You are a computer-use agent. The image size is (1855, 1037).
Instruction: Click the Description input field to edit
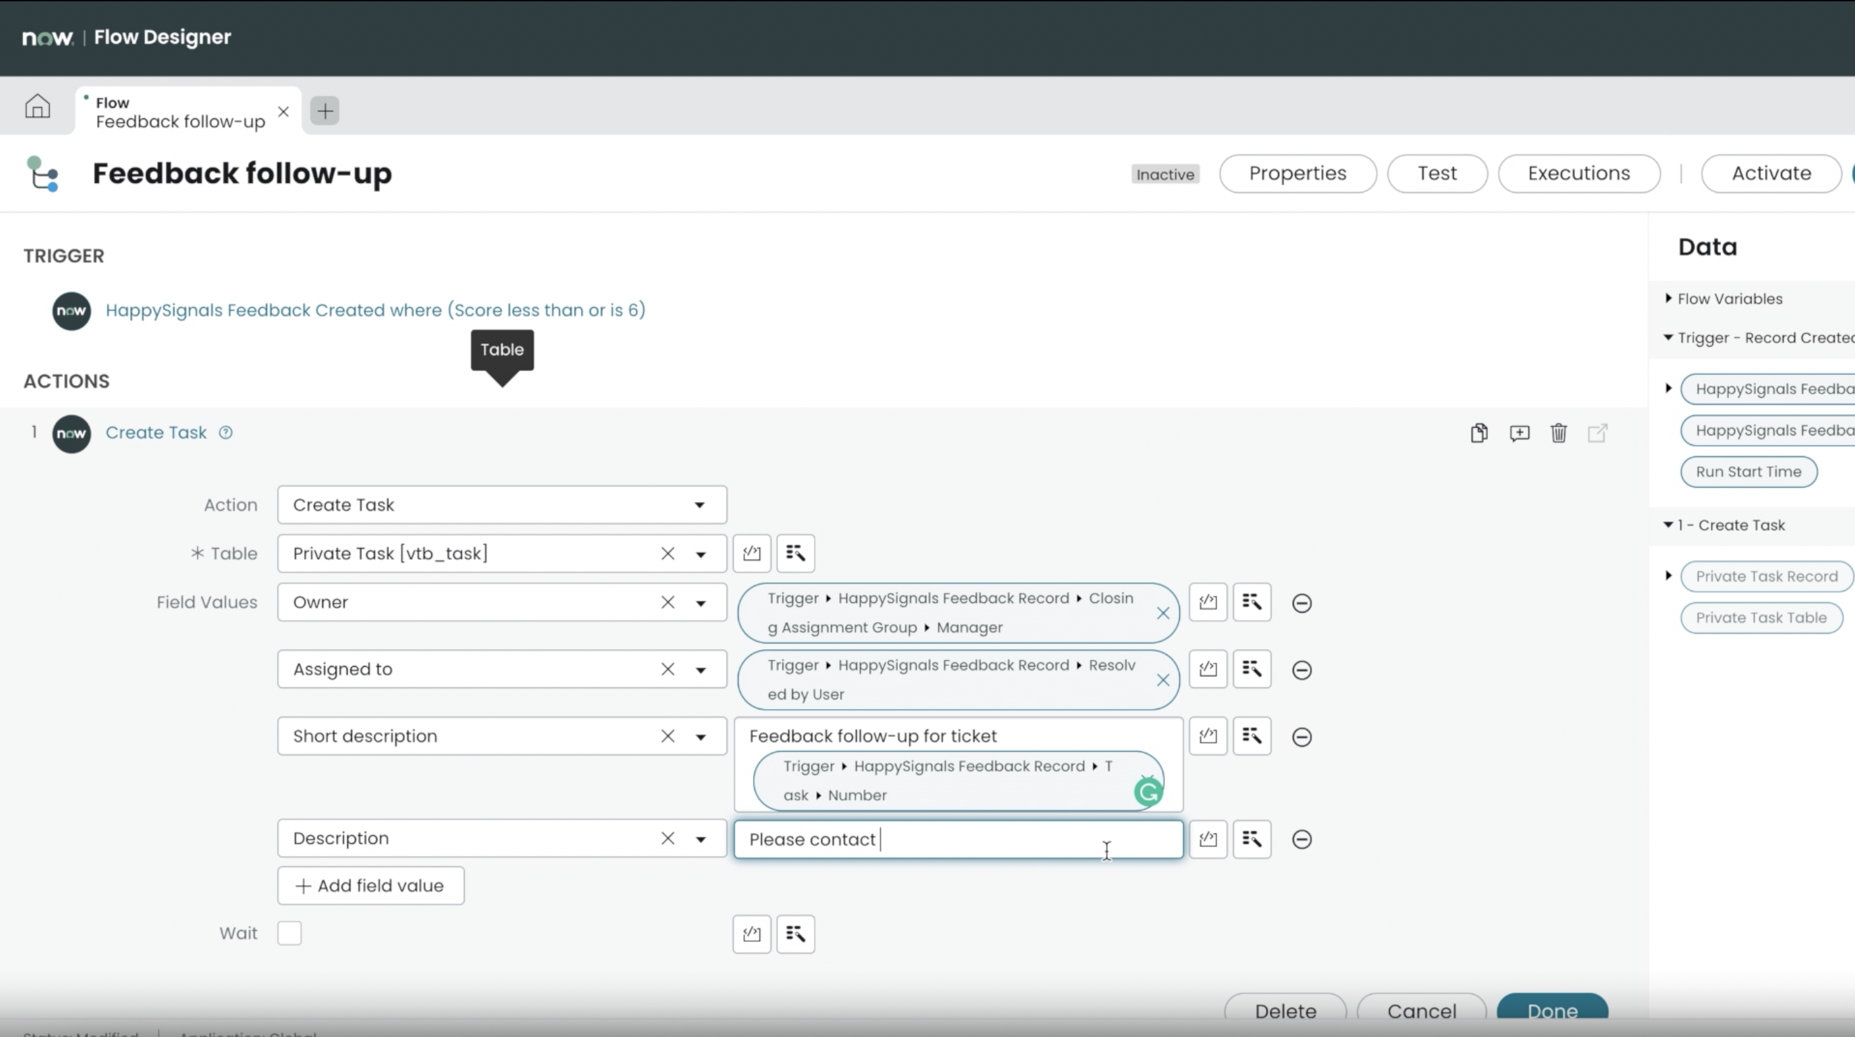click(x=958, y=839)
